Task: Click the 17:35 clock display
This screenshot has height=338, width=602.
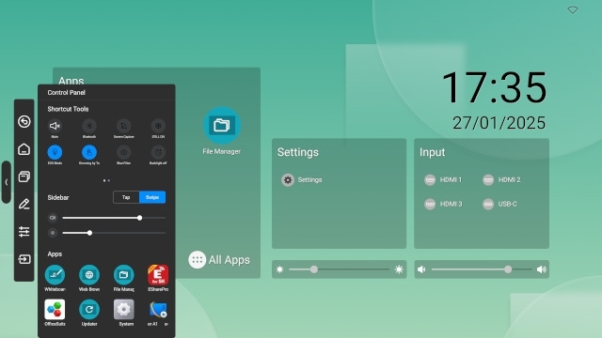Action: click(x=495, y=87)
